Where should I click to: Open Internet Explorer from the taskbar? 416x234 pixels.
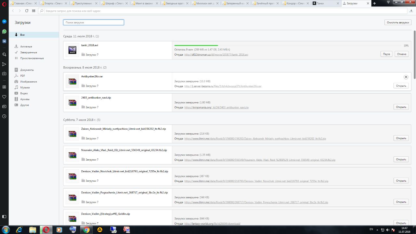[x=19, y=230]
